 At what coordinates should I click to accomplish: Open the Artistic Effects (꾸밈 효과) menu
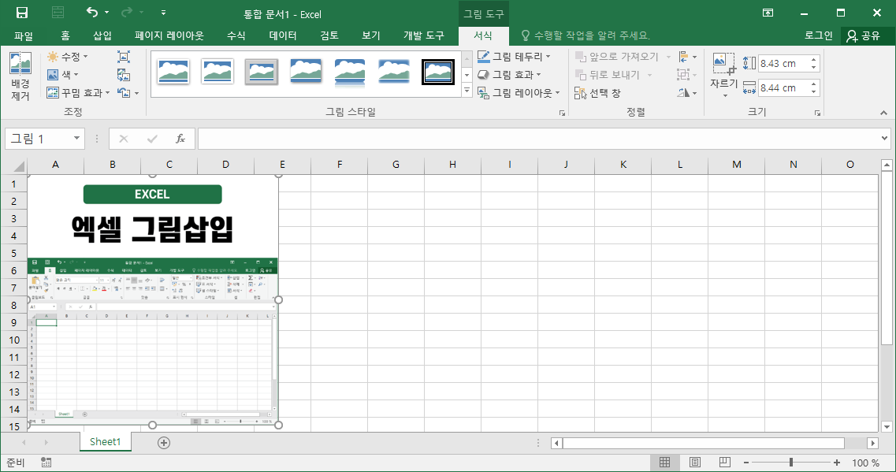coord(78,92)
